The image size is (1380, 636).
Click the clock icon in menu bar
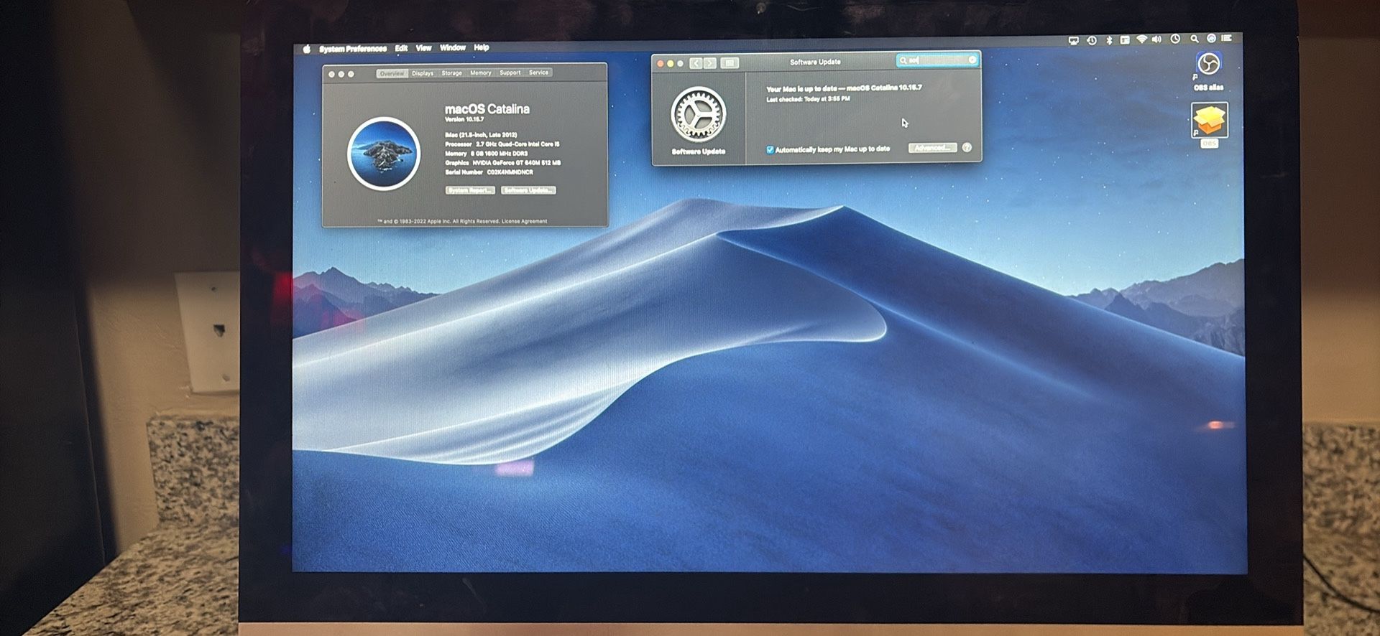[1176, 39]
